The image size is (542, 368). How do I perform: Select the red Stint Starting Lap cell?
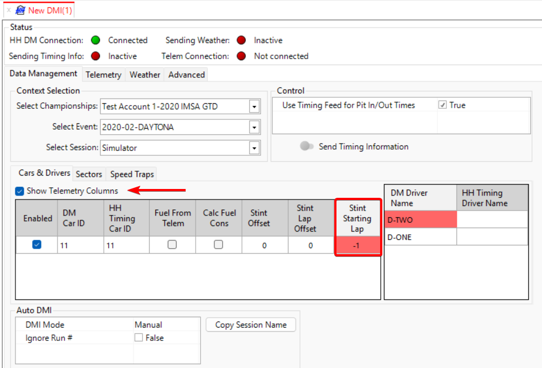357,245
